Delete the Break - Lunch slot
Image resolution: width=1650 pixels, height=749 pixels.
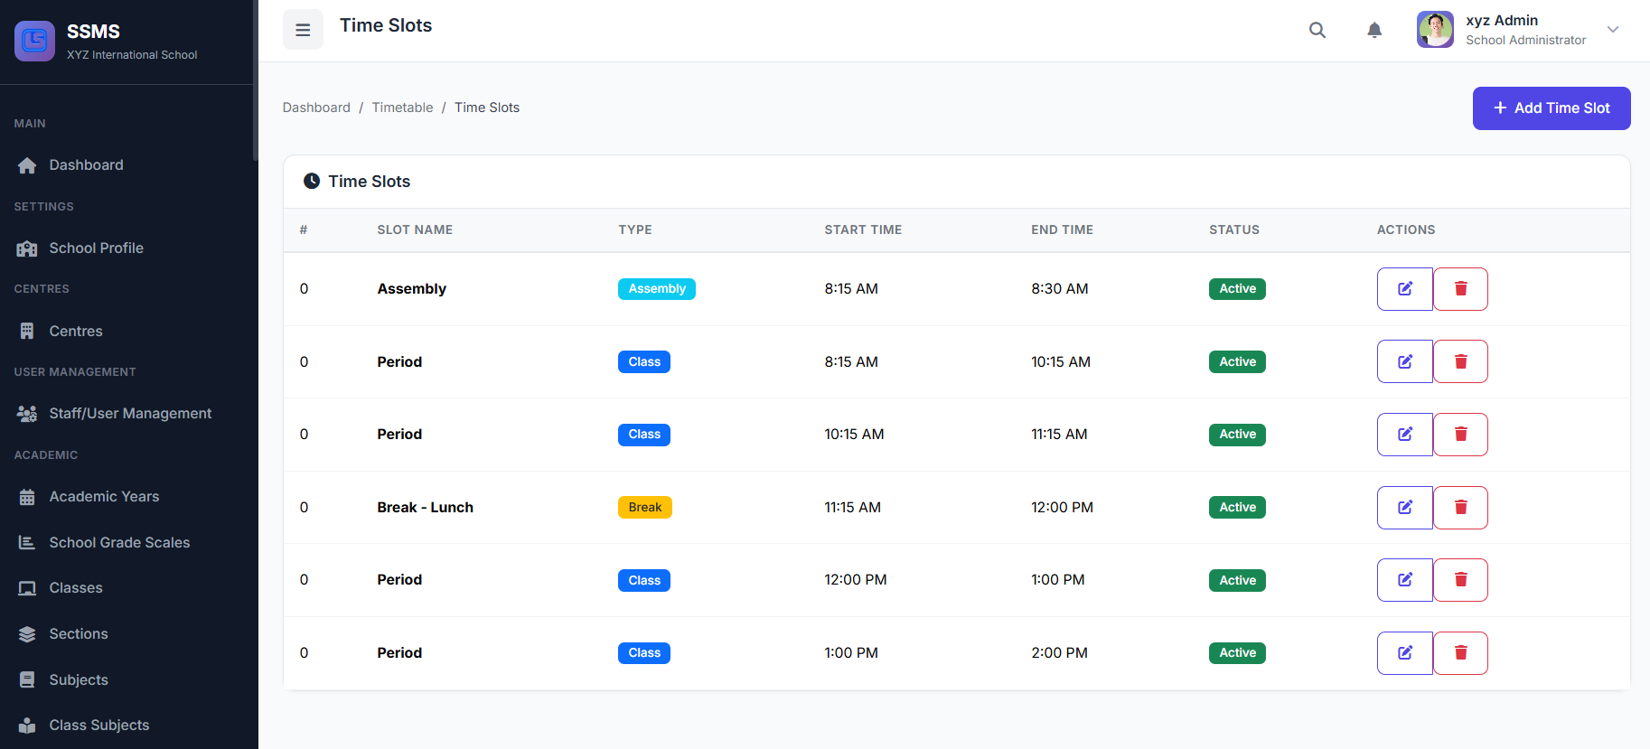pos(1460,508)
